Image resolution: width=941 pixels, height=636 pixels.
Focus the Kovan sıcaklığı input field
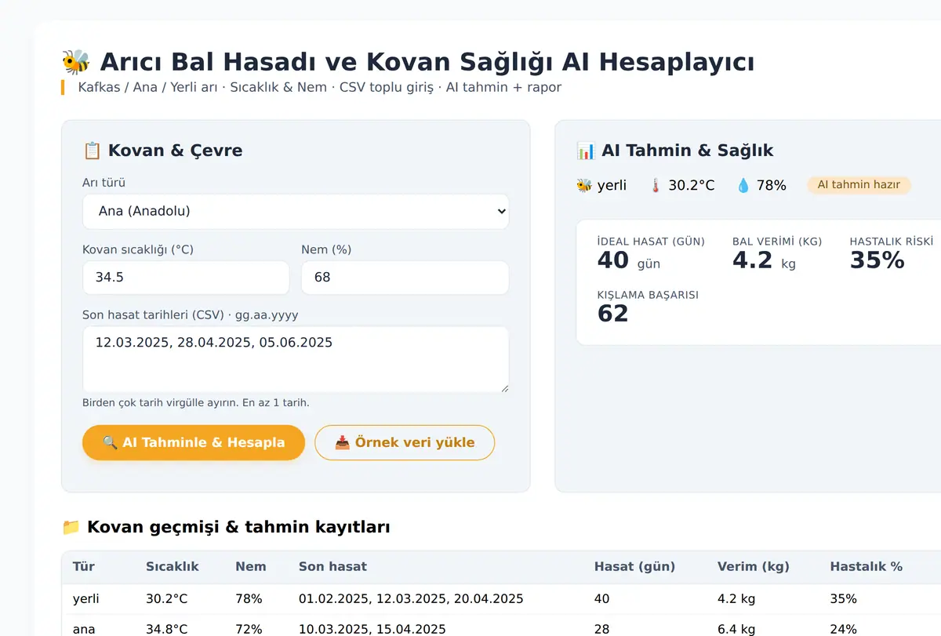(186, 278)
